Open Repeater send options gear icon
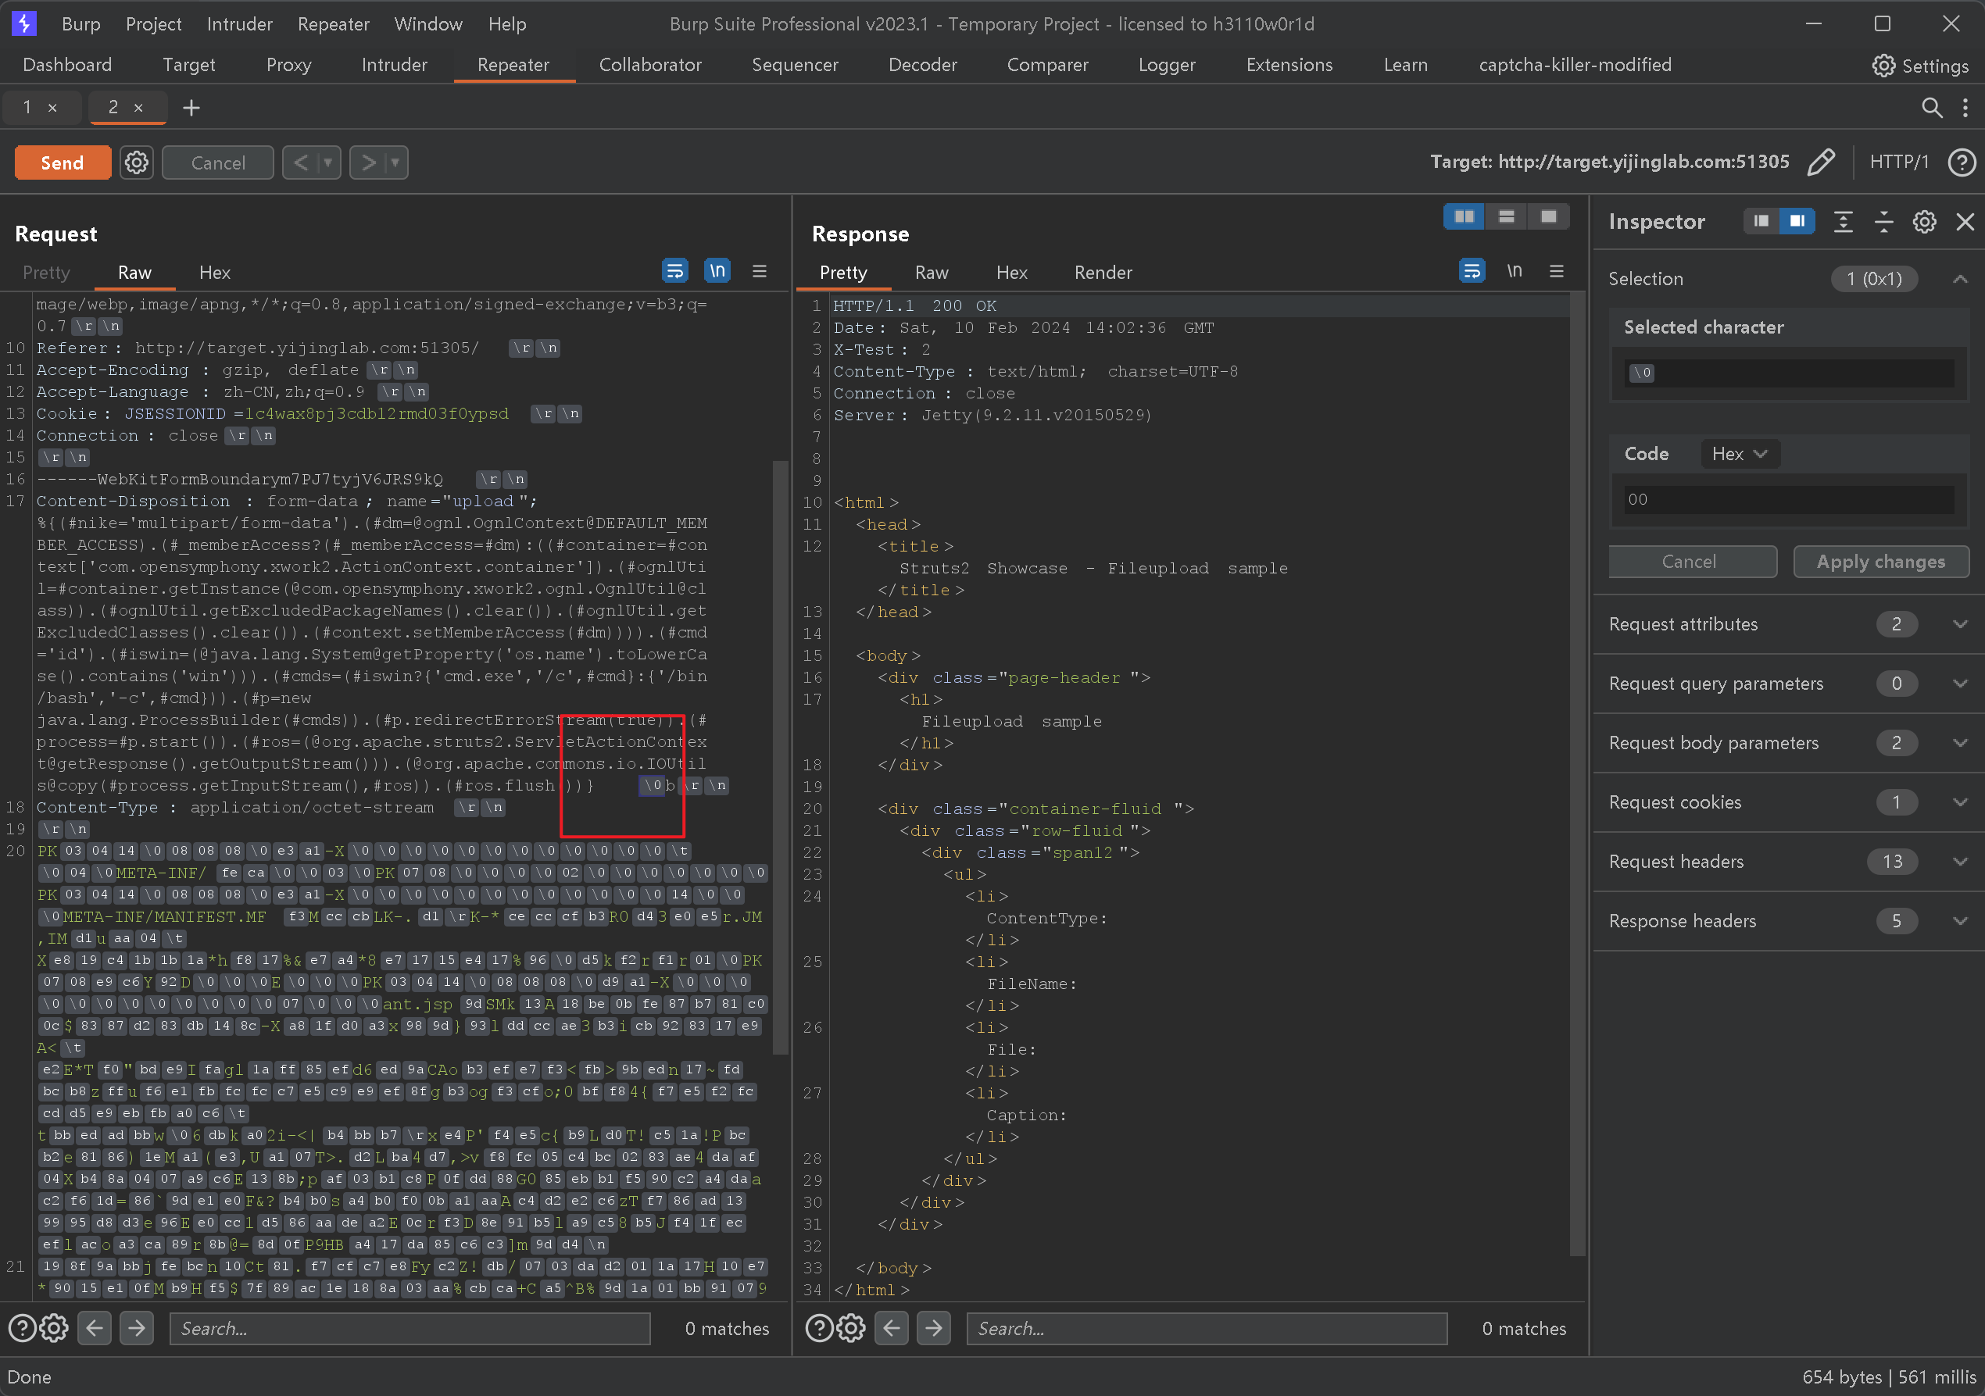The height and width of the screenshot is (1396, 1985). point(136,162)
